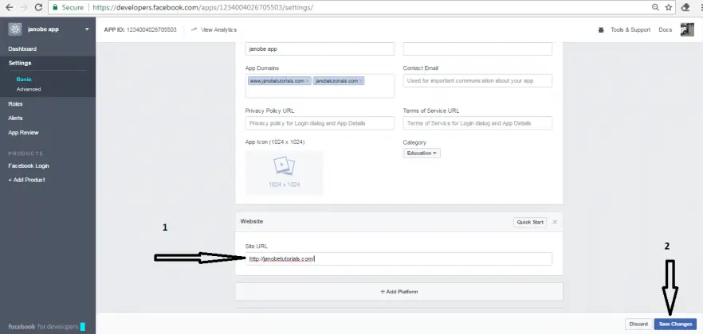703x334 pixels.
Task: Focus the Contact Email field
Action: pyautogui.click(x=477, y=81)
